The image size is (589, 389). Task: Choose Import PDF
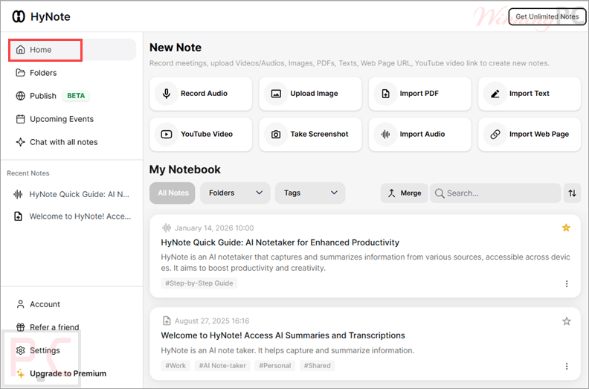[420, 94]
